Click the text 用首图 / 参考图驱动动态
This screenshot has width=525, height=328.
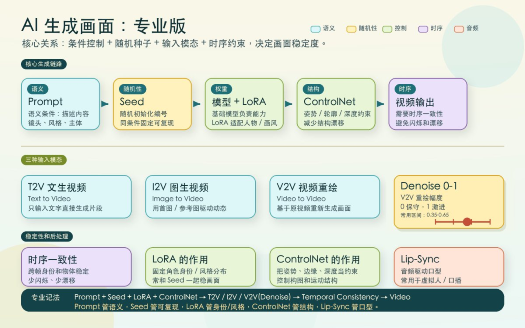(189, 208)
